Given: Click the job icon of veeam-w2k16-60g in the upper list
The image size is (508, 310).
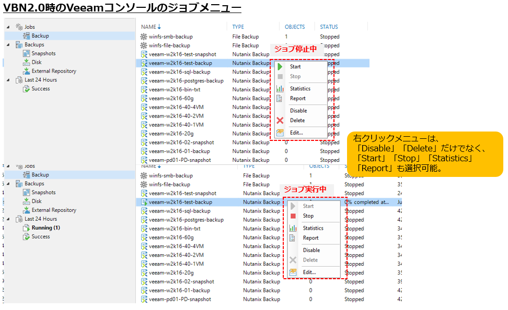Looking at the screenshot, I should [144, 98].
